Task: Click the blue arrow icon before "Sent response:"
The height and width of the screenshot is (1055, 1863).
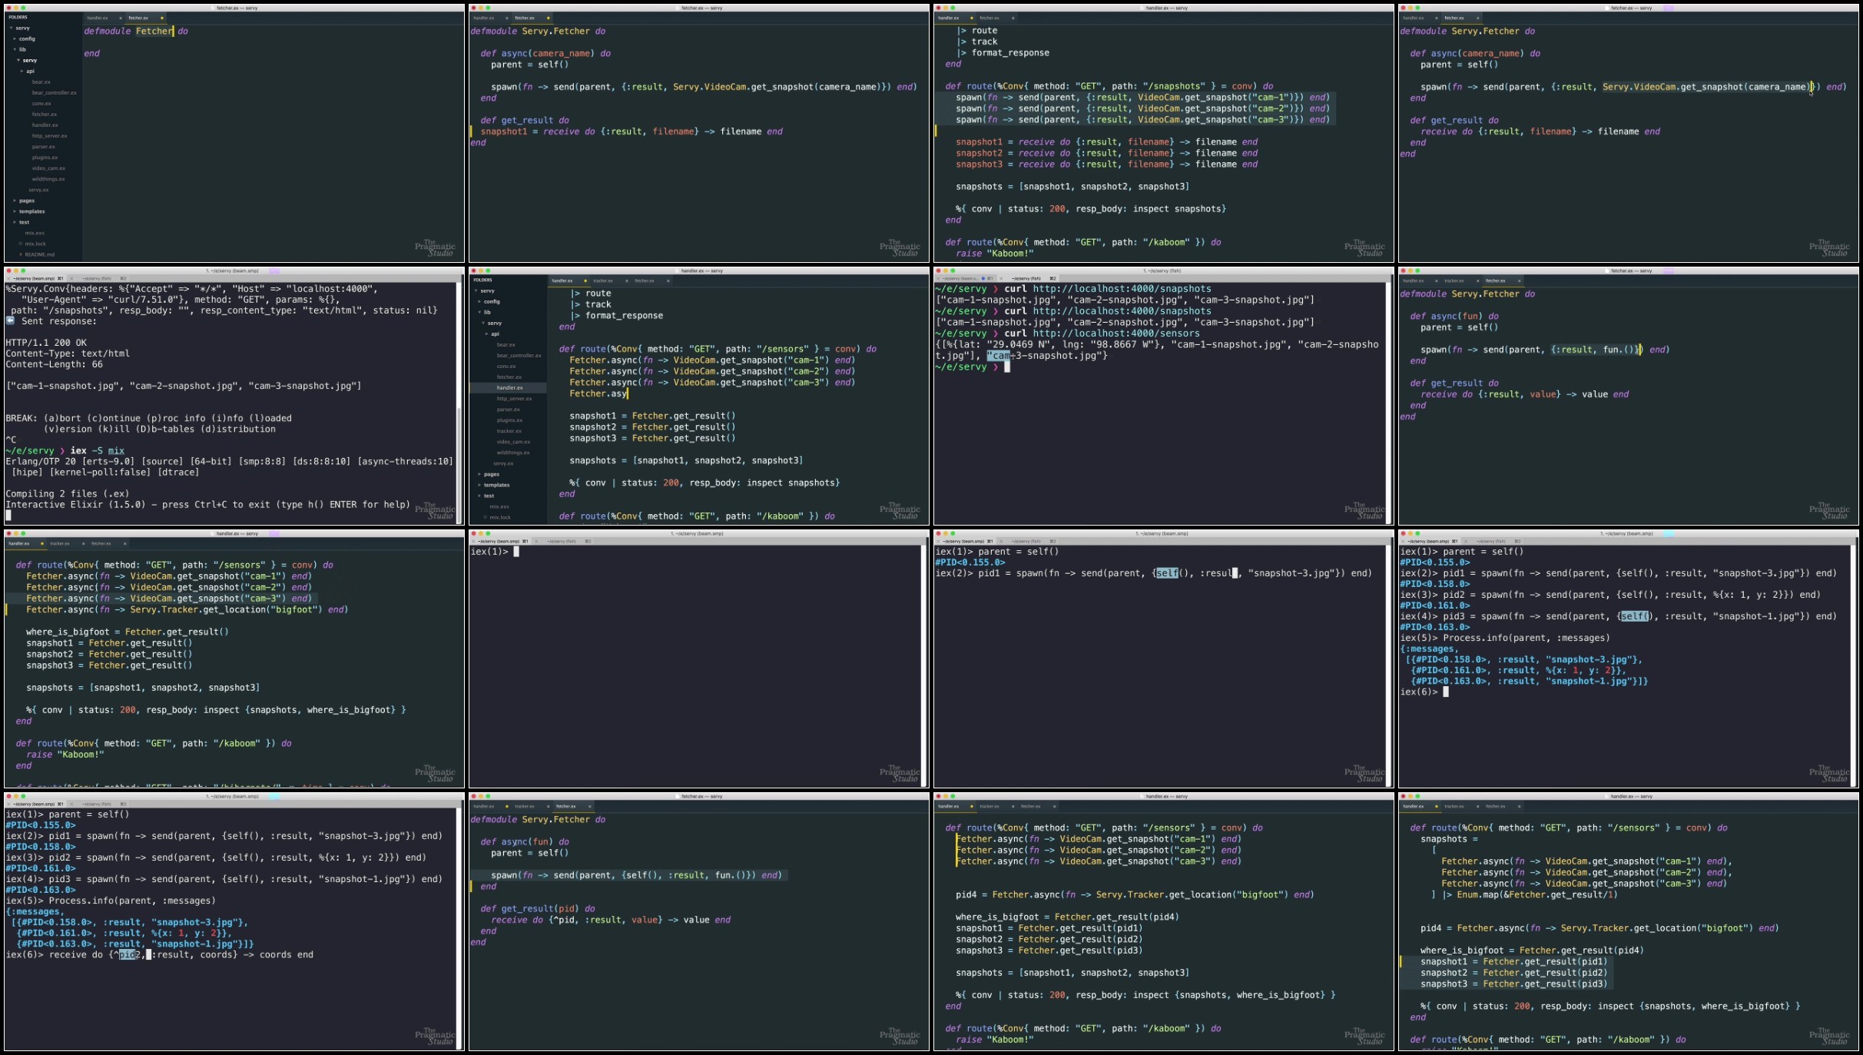Action: coord(11,321)
